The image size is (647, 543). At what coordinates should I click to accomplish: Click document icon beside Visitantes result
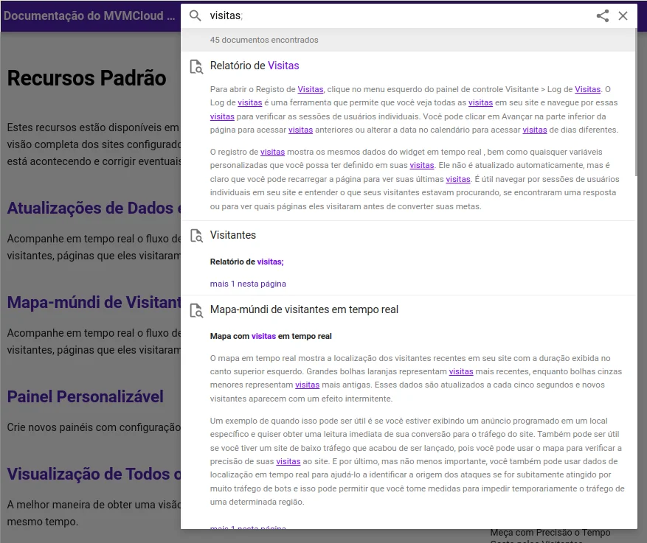tap(196, 236)
